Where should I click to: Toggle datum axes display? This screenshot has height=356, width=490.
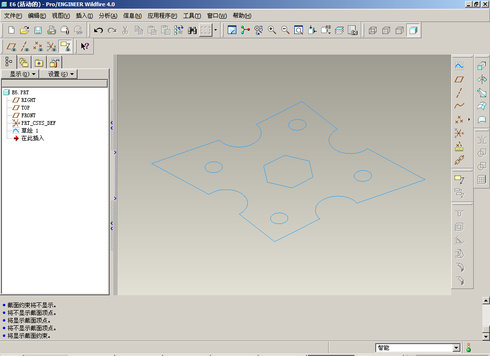(25, 46)
